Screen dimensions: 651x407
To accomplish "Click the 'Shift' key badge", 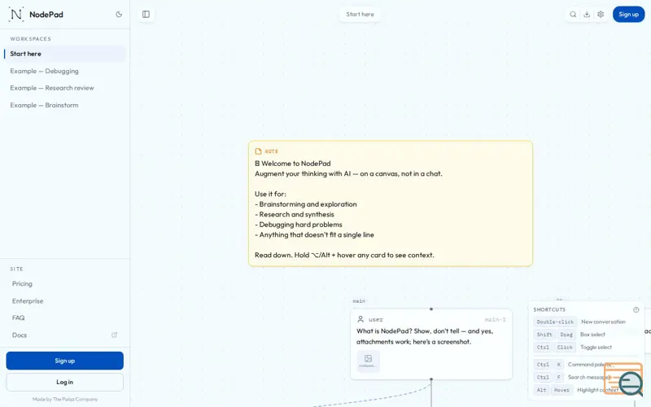I will coord(544,335).
